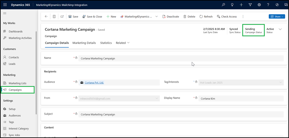This screenshot has width=289, height=138.
Task: Click the Refresh command
Action: pyautogui.click(x=206, y=16)
